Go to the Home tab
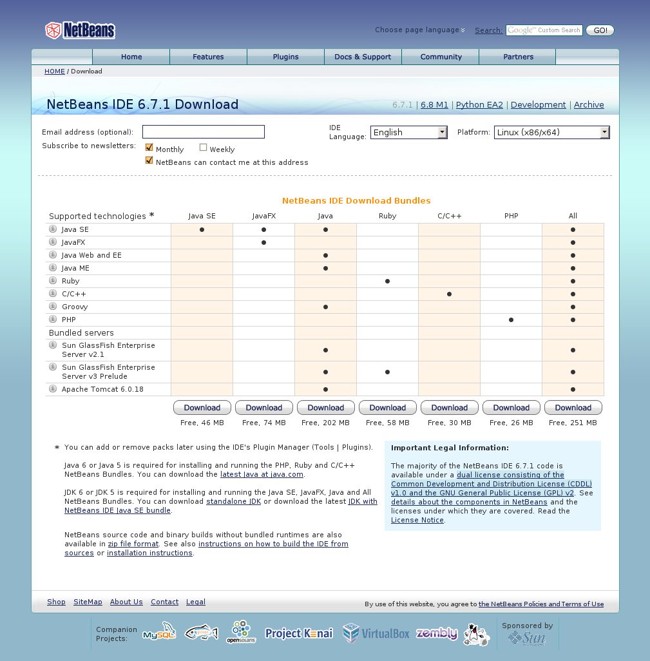Screen dimensions: 650x661 [x=131, y=57]
